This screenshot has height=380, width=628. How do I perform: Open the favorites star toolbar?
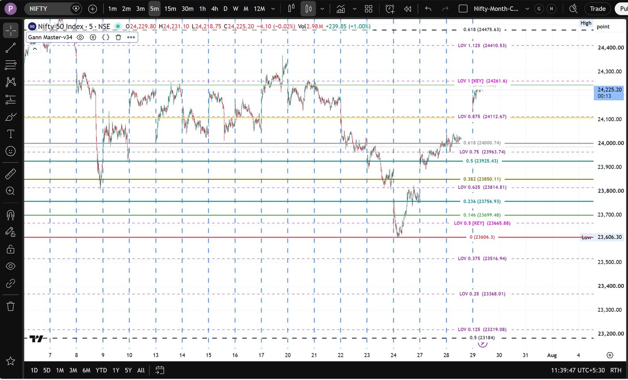[11, 361]
